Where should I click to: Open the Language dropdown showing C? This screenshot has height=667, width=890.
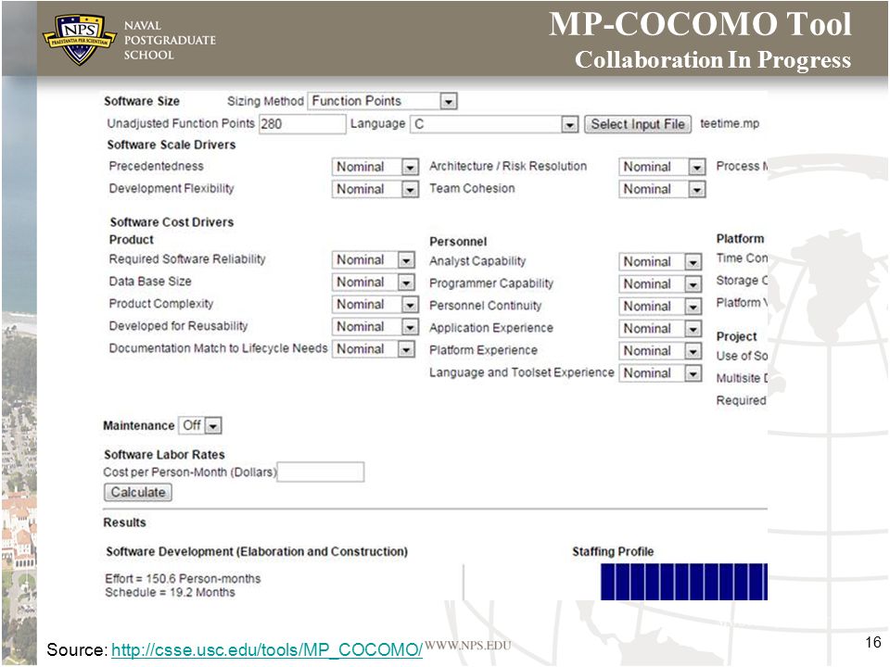(494, 123)
